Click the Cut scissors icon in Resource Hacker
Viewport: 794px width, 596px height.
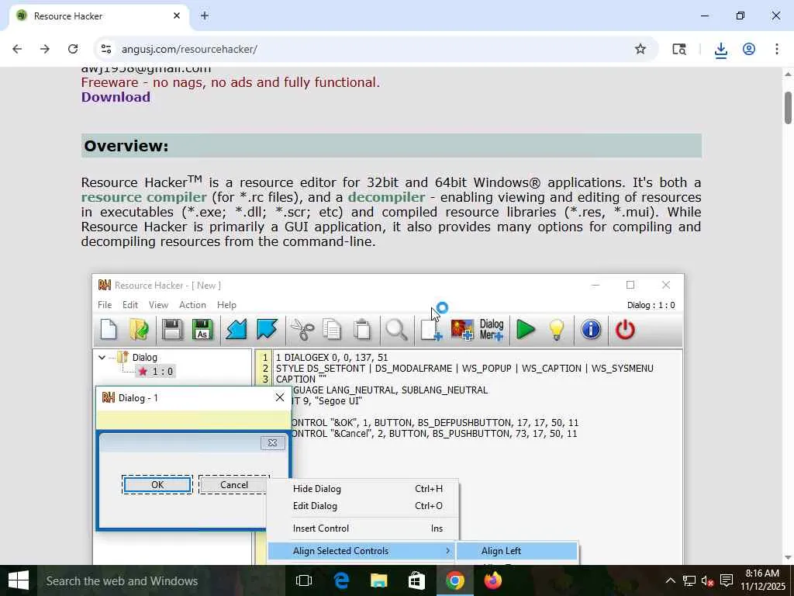[x=302, y=329]
